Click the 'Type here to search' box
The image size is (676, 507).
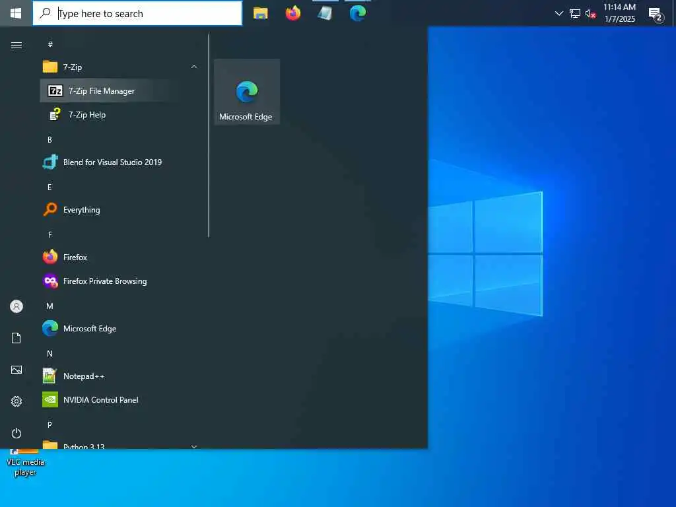(x=137, y=13)
